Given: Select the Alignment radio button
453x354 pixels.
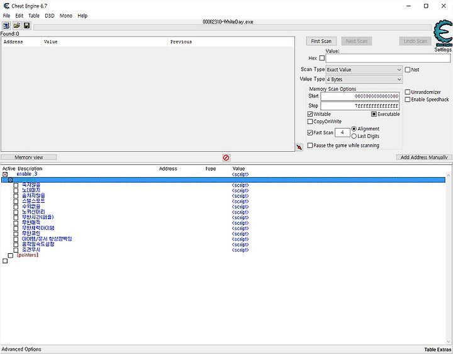Looking at the screenshot, I should (x=354, y=128).
